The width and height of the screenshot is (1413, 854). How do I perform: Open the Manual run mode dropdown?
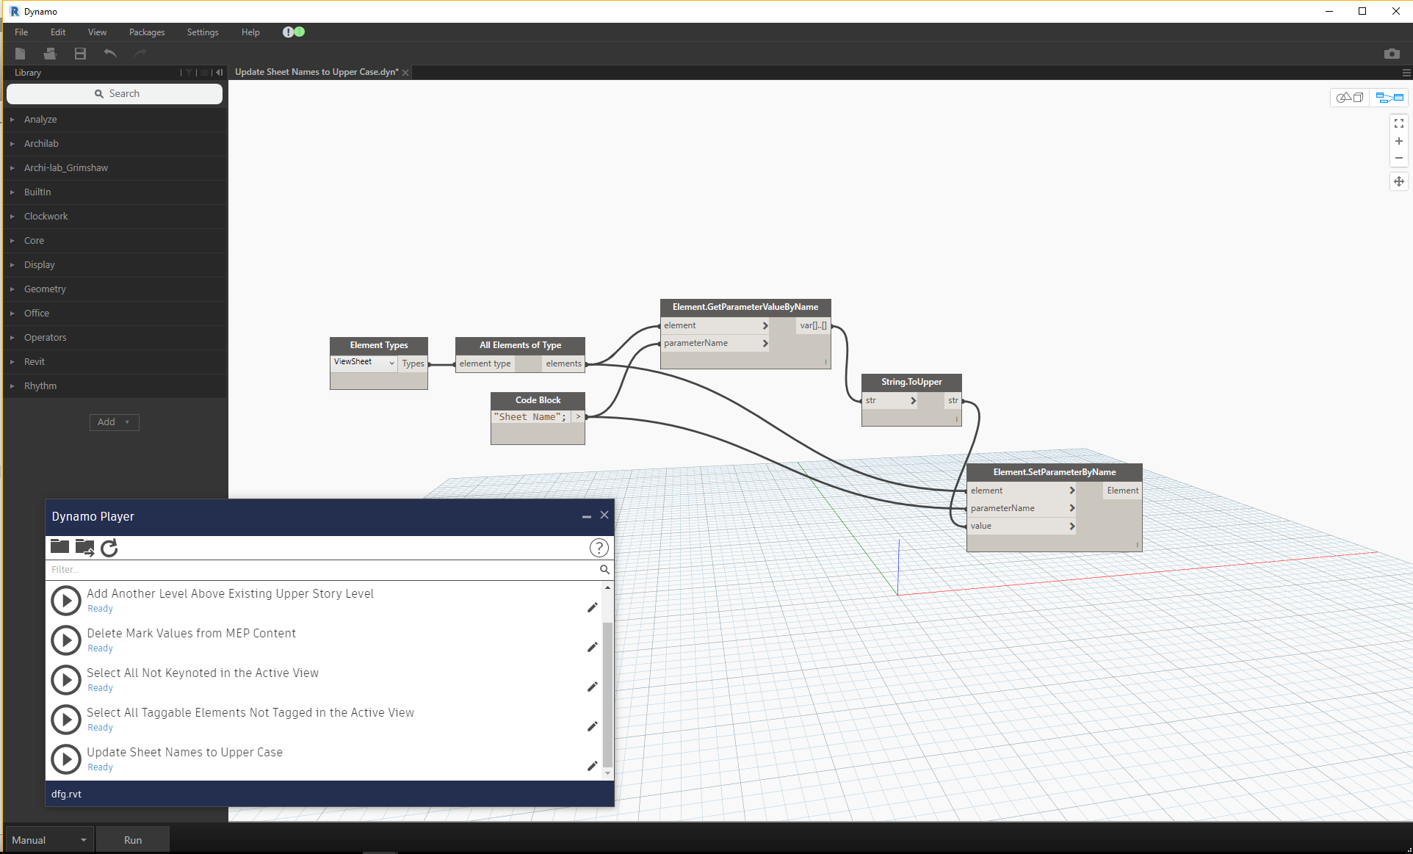(x=49, y=840)
